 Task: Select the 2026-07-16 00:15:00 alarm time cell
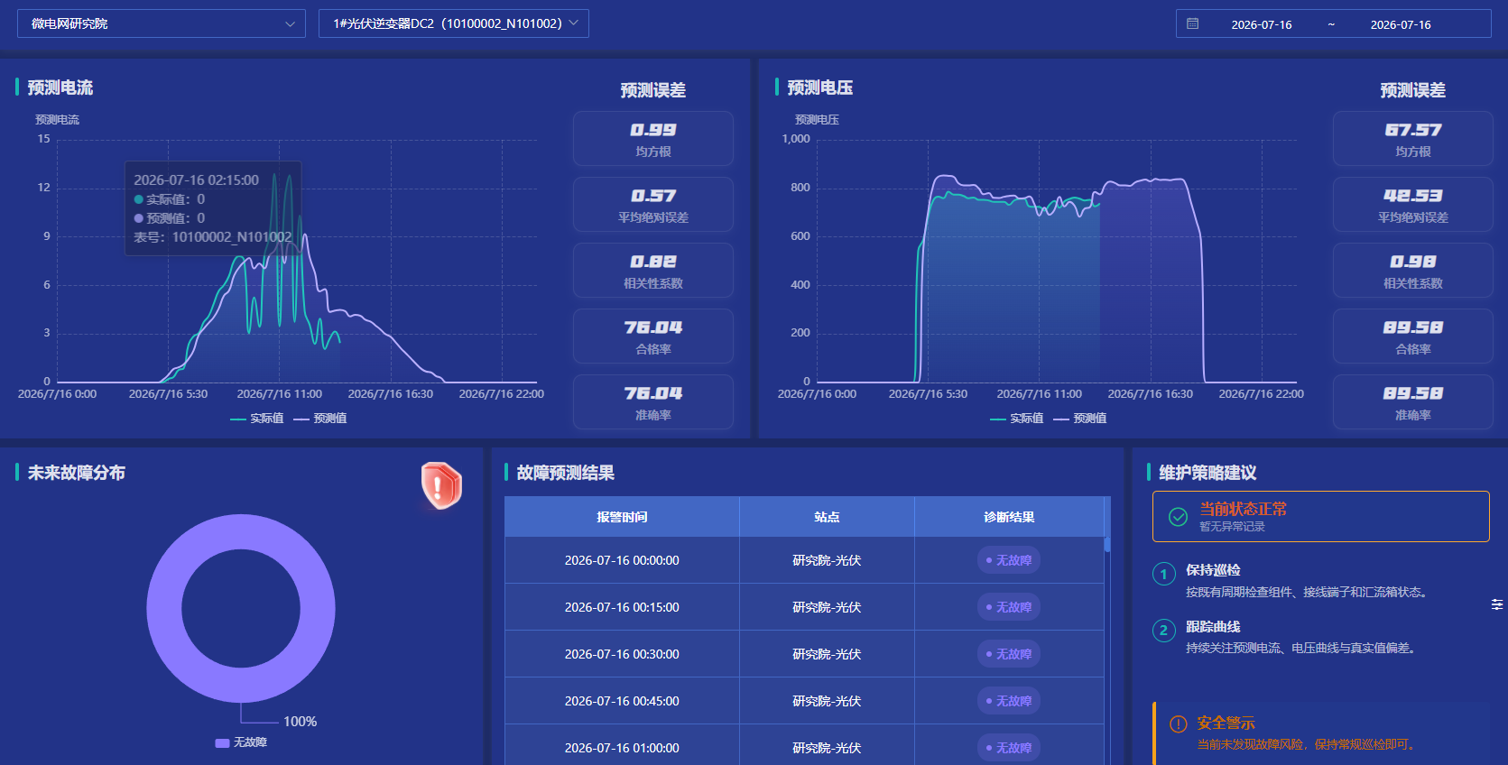[x=622, y=607]
